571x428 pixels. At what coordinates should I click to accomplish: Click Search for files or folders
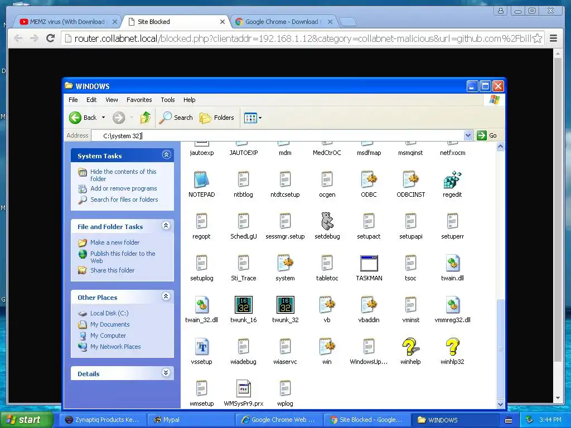(124, 200)
